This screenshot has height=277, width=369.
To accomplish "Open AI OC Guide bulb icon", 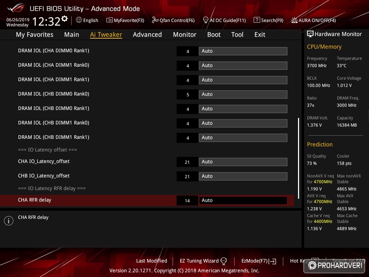I will pyautogui.click(x=205, y=20).
